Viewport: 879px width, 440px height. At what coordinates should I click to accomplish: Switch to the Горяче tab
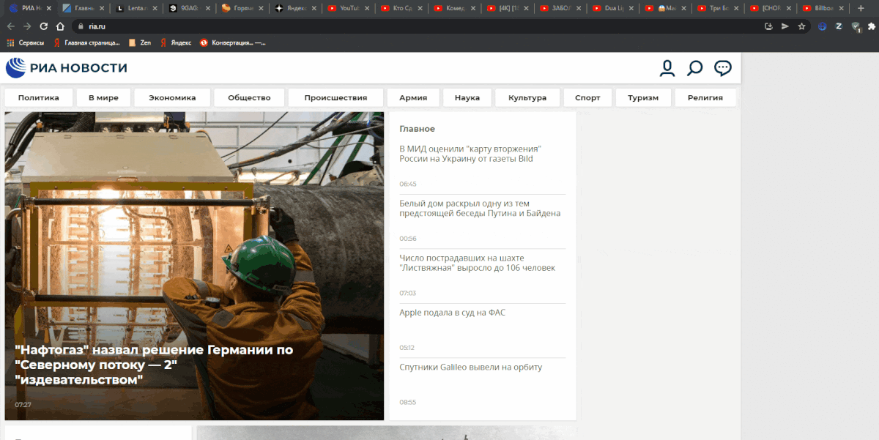[242, 8]
